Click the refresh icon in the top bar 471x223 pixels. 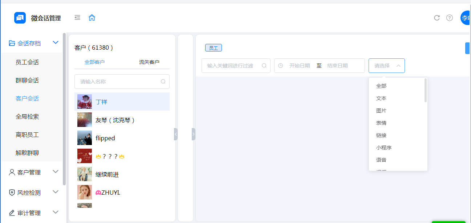coord(437,17)
